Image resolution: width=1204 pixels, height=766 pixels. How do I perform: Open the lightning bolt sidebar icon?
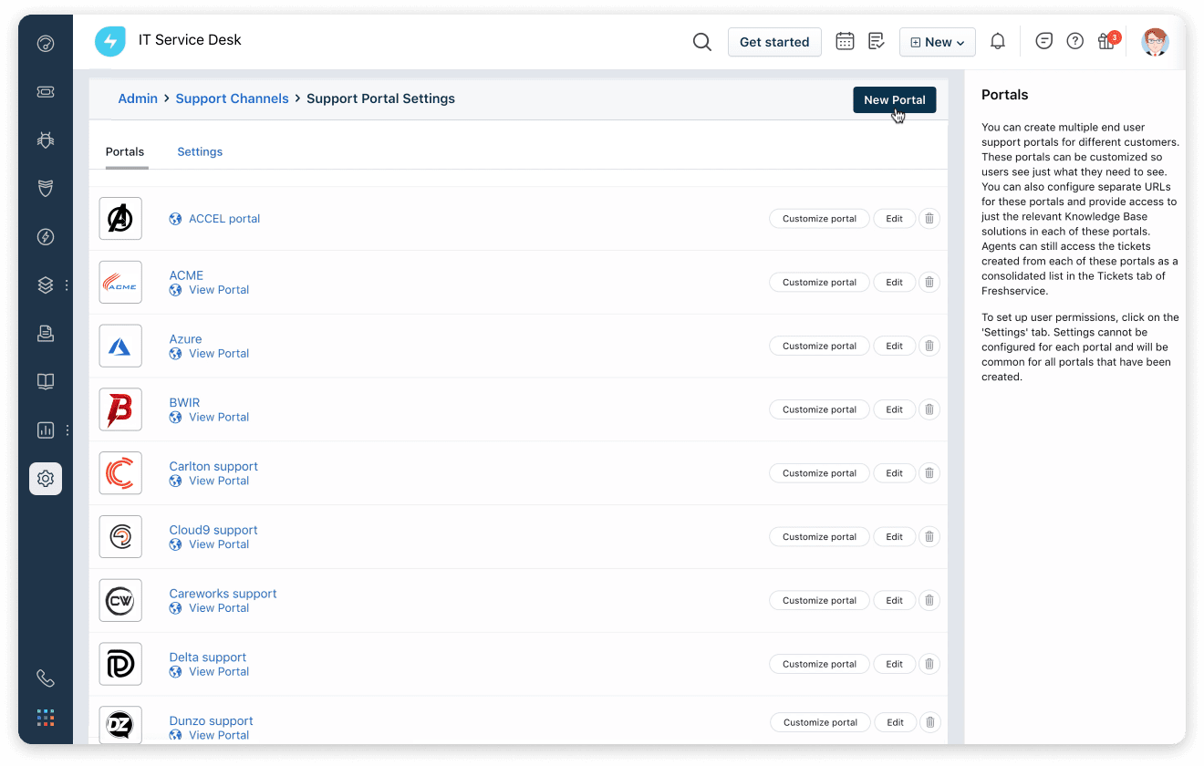point(46,237)
